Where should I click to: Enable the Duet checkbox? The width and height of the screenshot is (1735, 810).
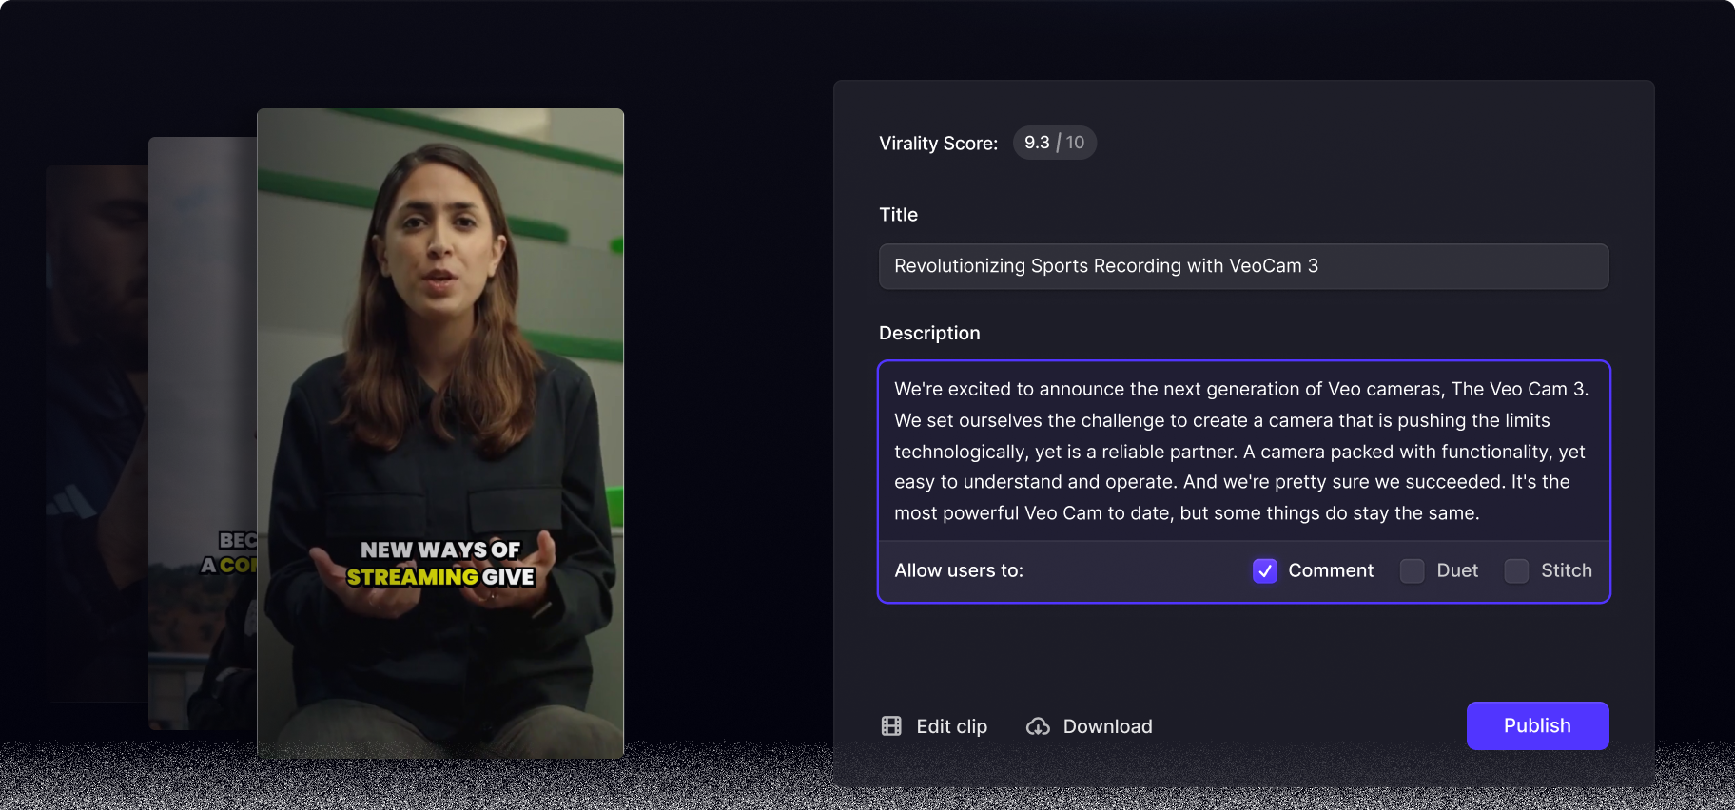[x=1413, y=570]
